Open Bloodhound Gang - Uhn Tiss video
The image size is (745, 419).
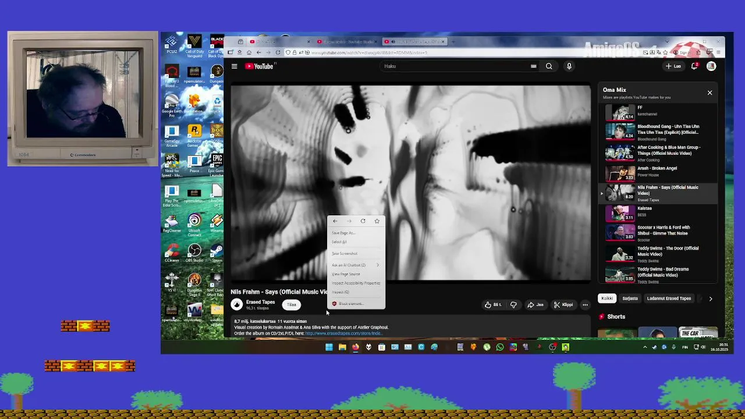tap(658, 132)
